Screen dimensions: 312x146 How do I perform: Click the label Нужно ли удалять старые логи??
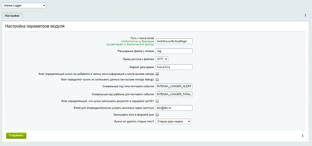(x=134, y=121)
